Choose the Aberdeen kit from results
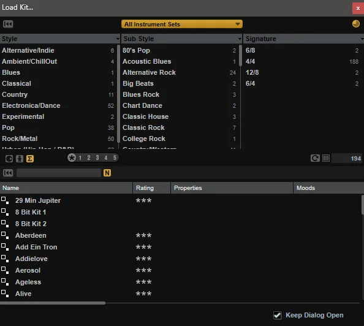Screen dimensions: 364x326 pos(31,235)
